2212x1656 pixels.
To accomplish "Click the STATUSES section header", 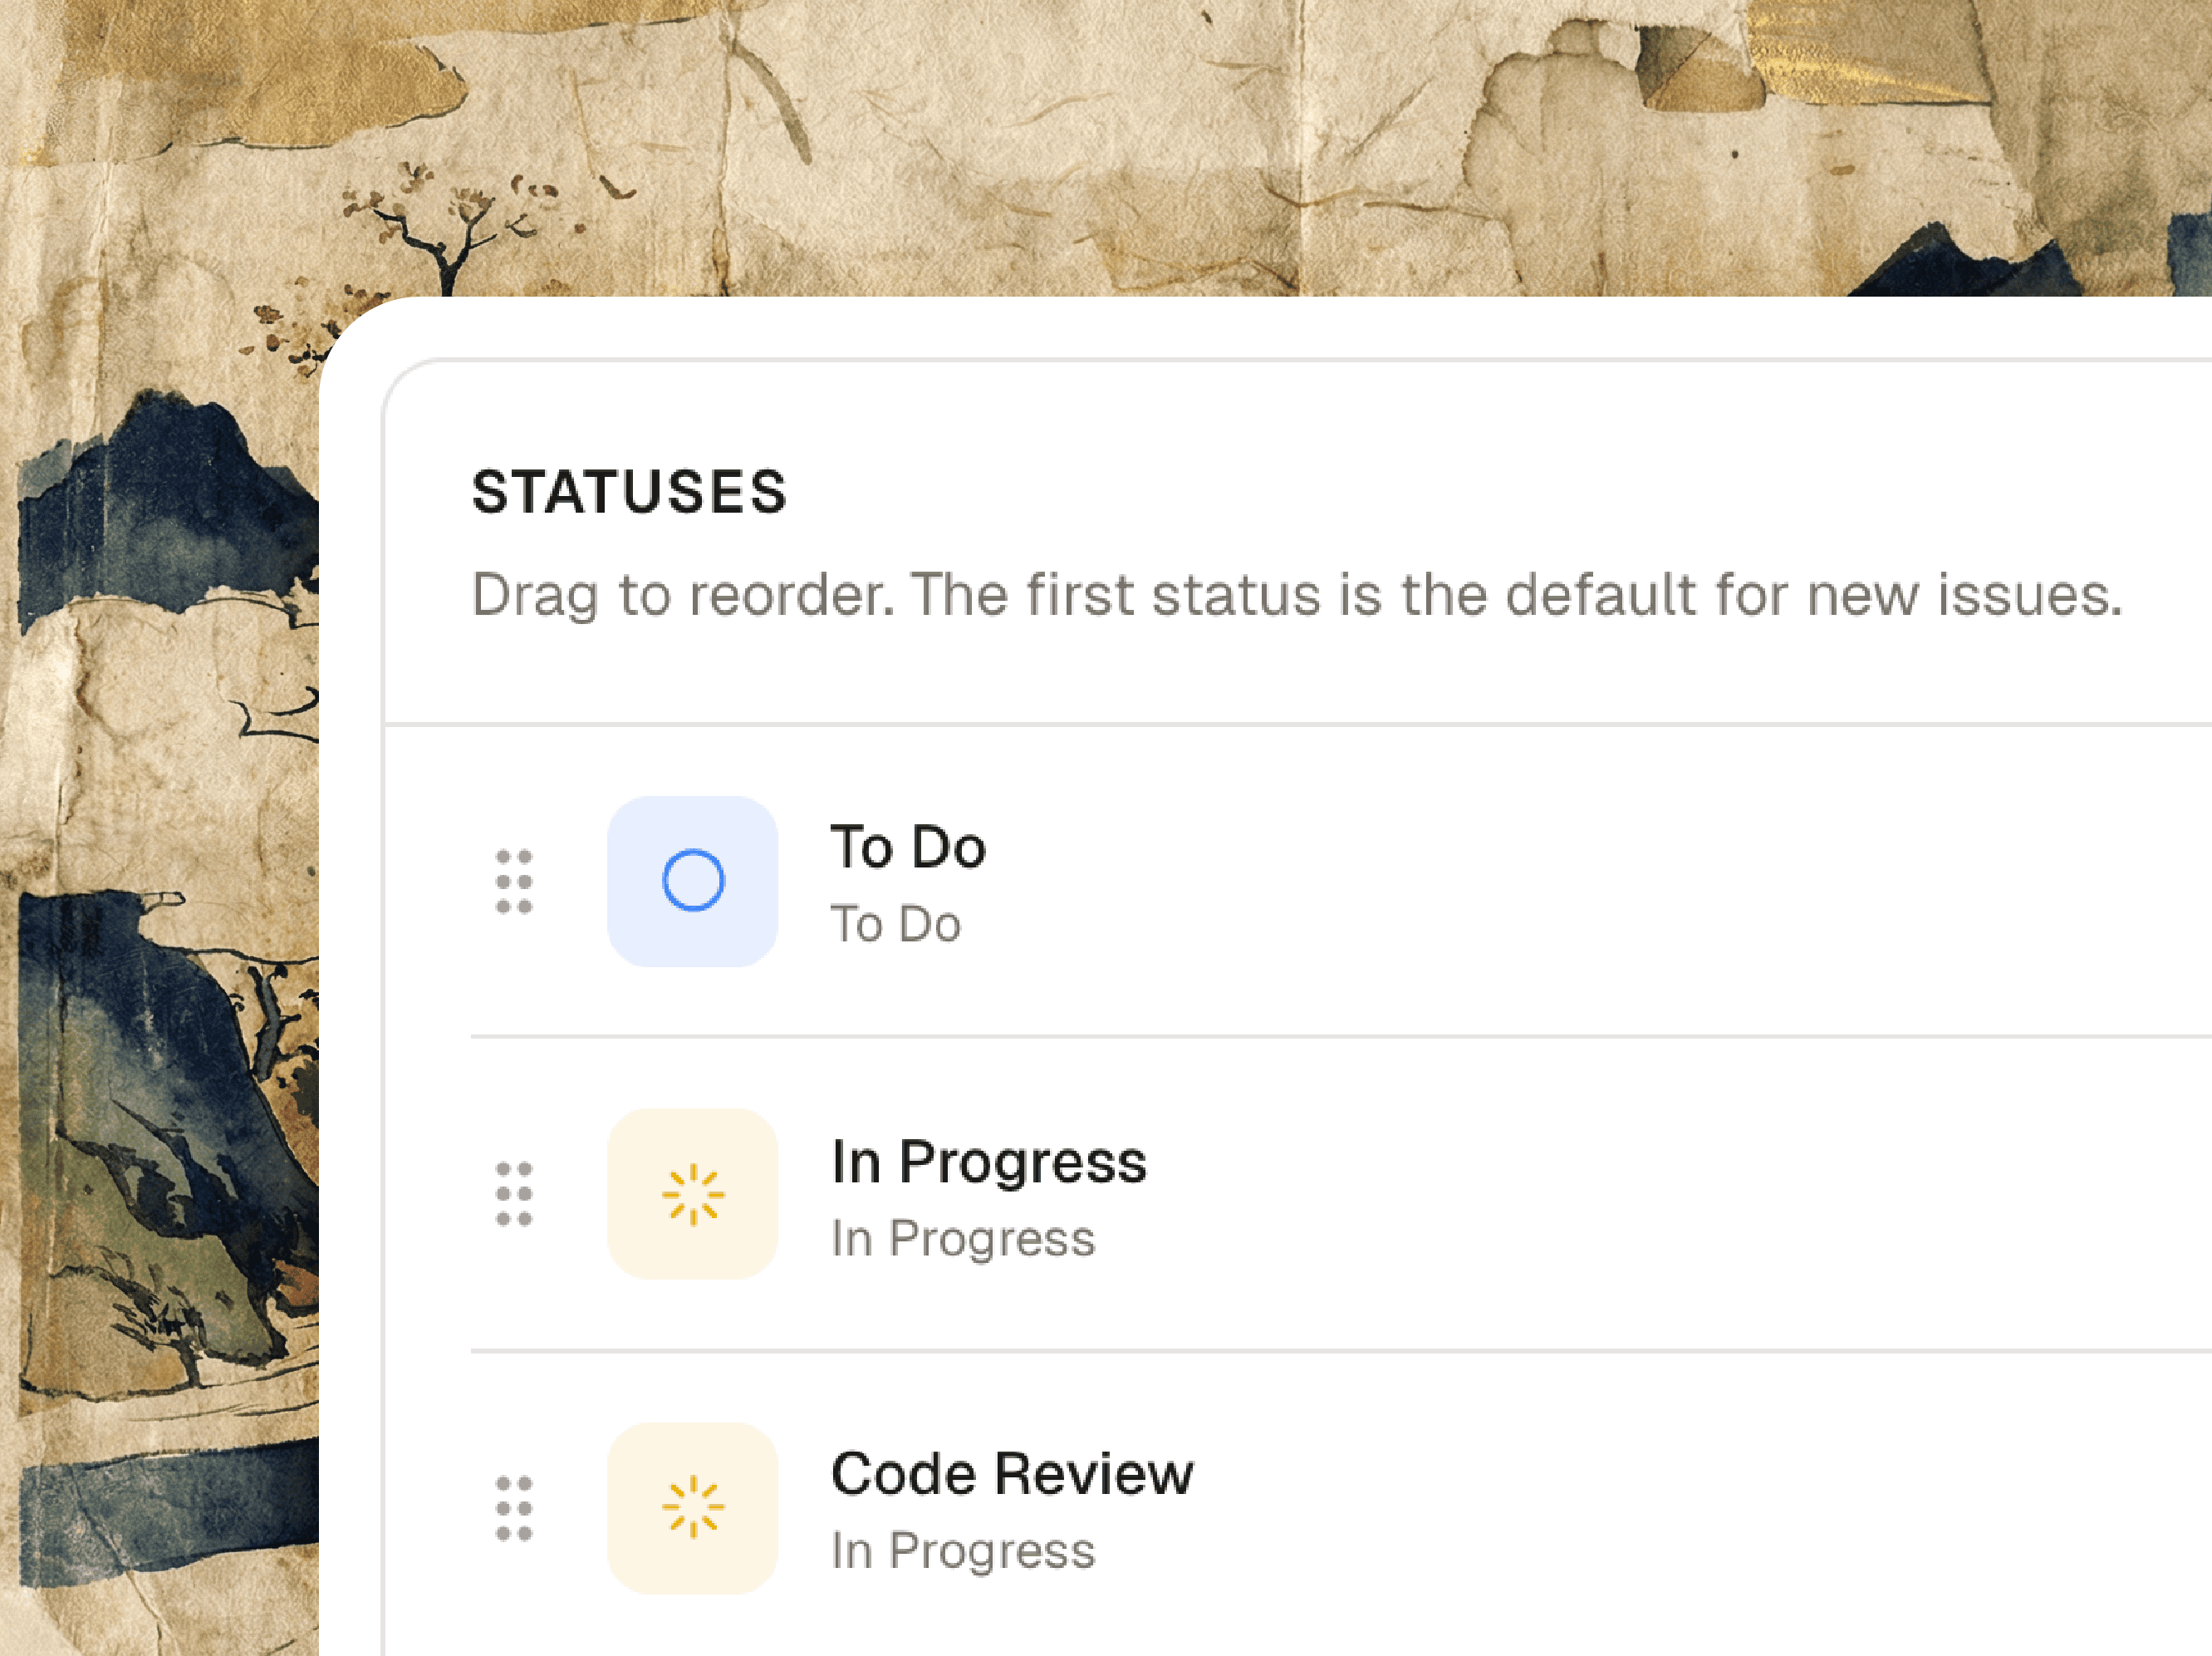I will 630,491.
